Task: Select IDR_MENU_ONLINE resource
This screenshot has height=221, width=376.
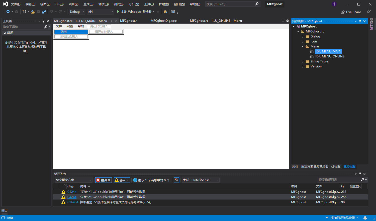Action: [330, 56]
